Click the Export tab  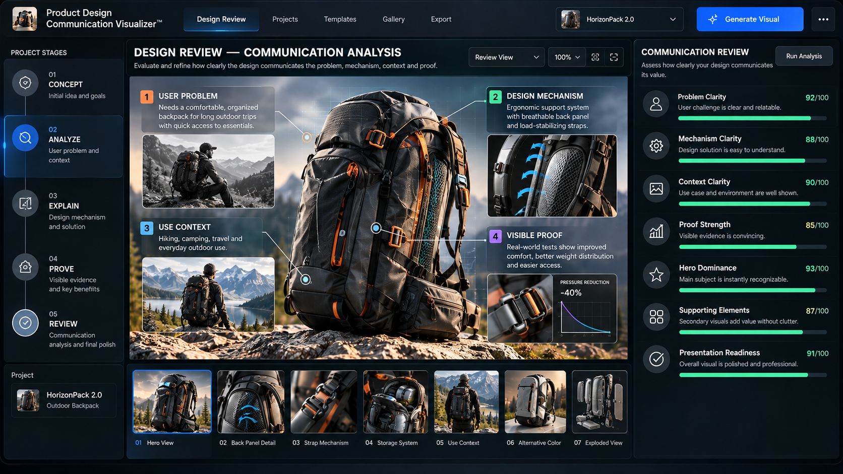(441, 19)
